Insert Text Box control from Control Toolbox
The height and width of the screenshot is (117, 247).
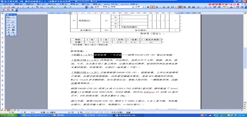(13, 22)
